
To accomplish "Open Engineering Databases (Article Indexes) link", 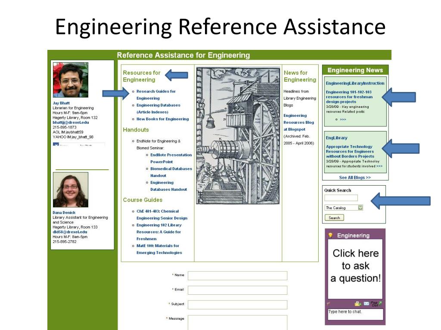I will click(158, 109).
